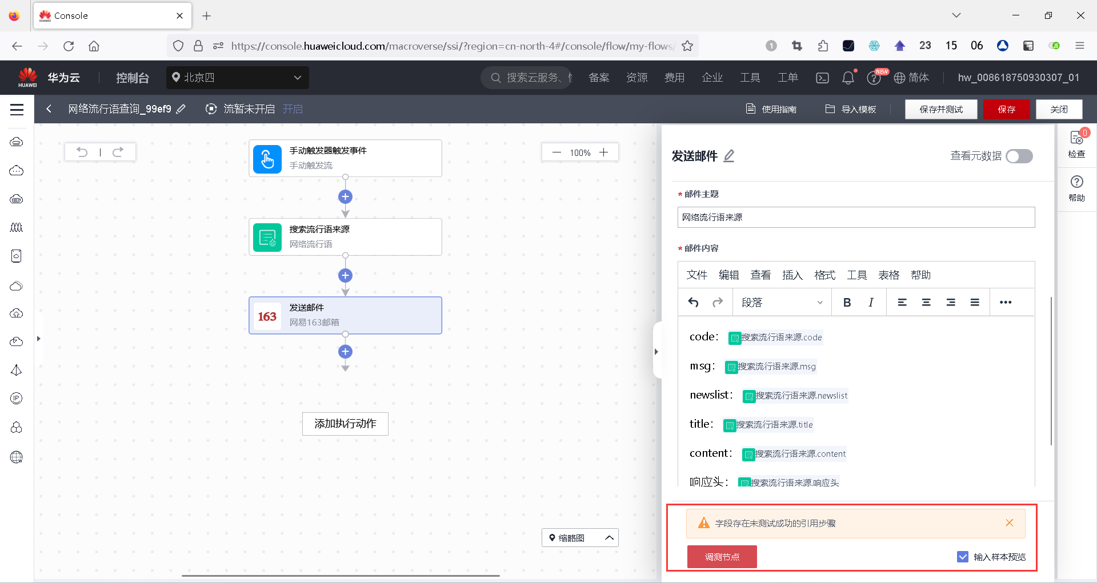The image size is (1097, 583).
Task: Open the cloud shell terminal icon
Action: tap(822, 78)
